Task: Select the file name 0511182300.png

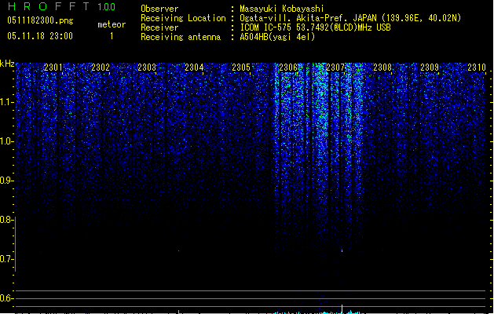Action: click(40, 21)
